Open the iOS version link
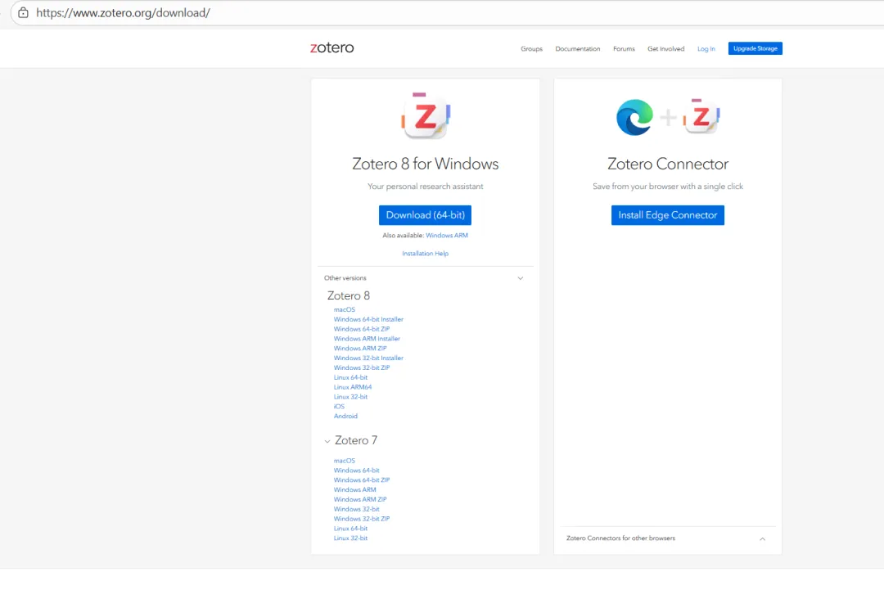The image size is (884, 590). coord(339,407)
